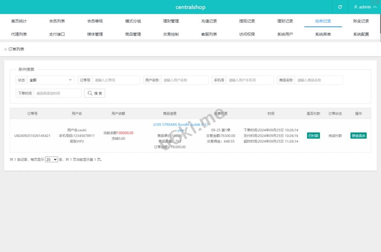Open the 首页统计 menu tab
Image resolution: width=381 pixels, height=252 pixels.
coord(19,21)
